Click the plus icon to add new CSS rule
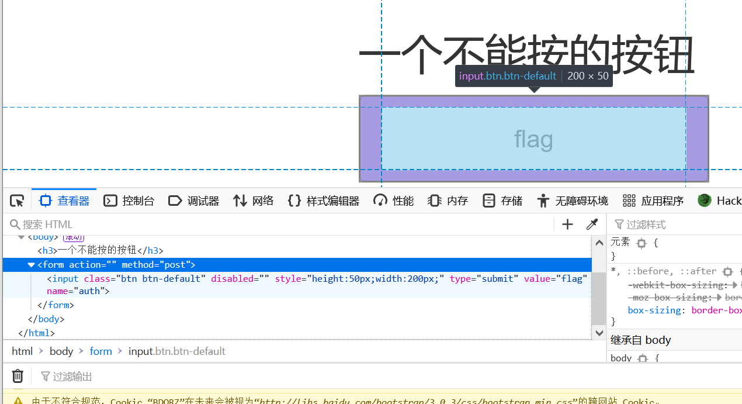This screenshot has height=404, width=742. point(567,224)
